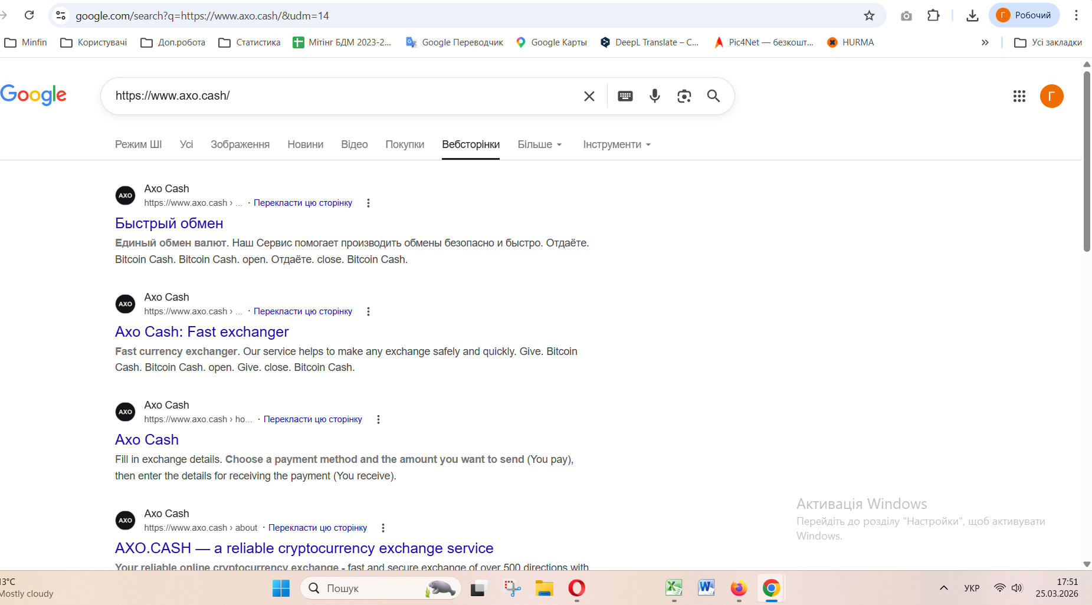Search by image with Google Lens icon
The height and width of the screenshot is (605, 1092).
[684, 96]
